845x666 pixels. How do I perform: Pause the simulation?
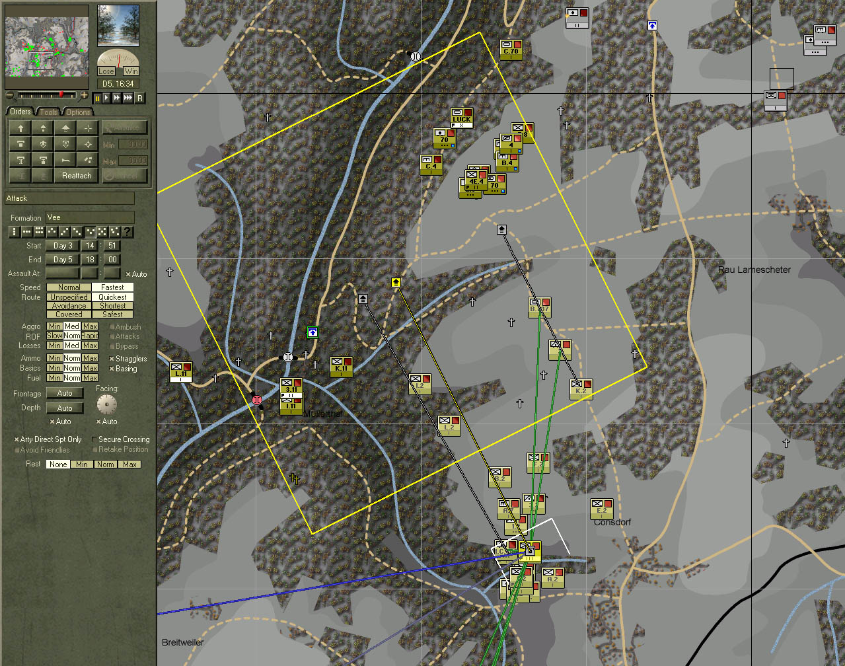point(98,98)
